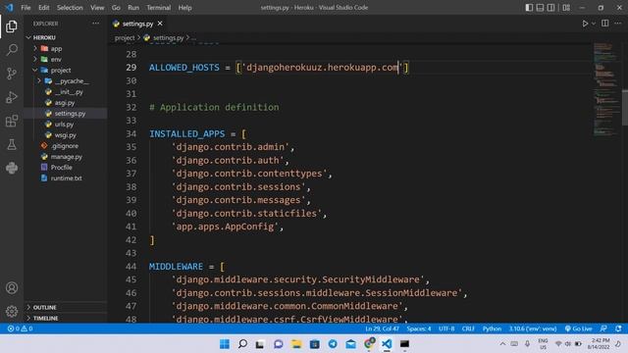Open the Run menu
Image resolution: width=628 pixels, height=353 pixels.
[x=133, y=8]
